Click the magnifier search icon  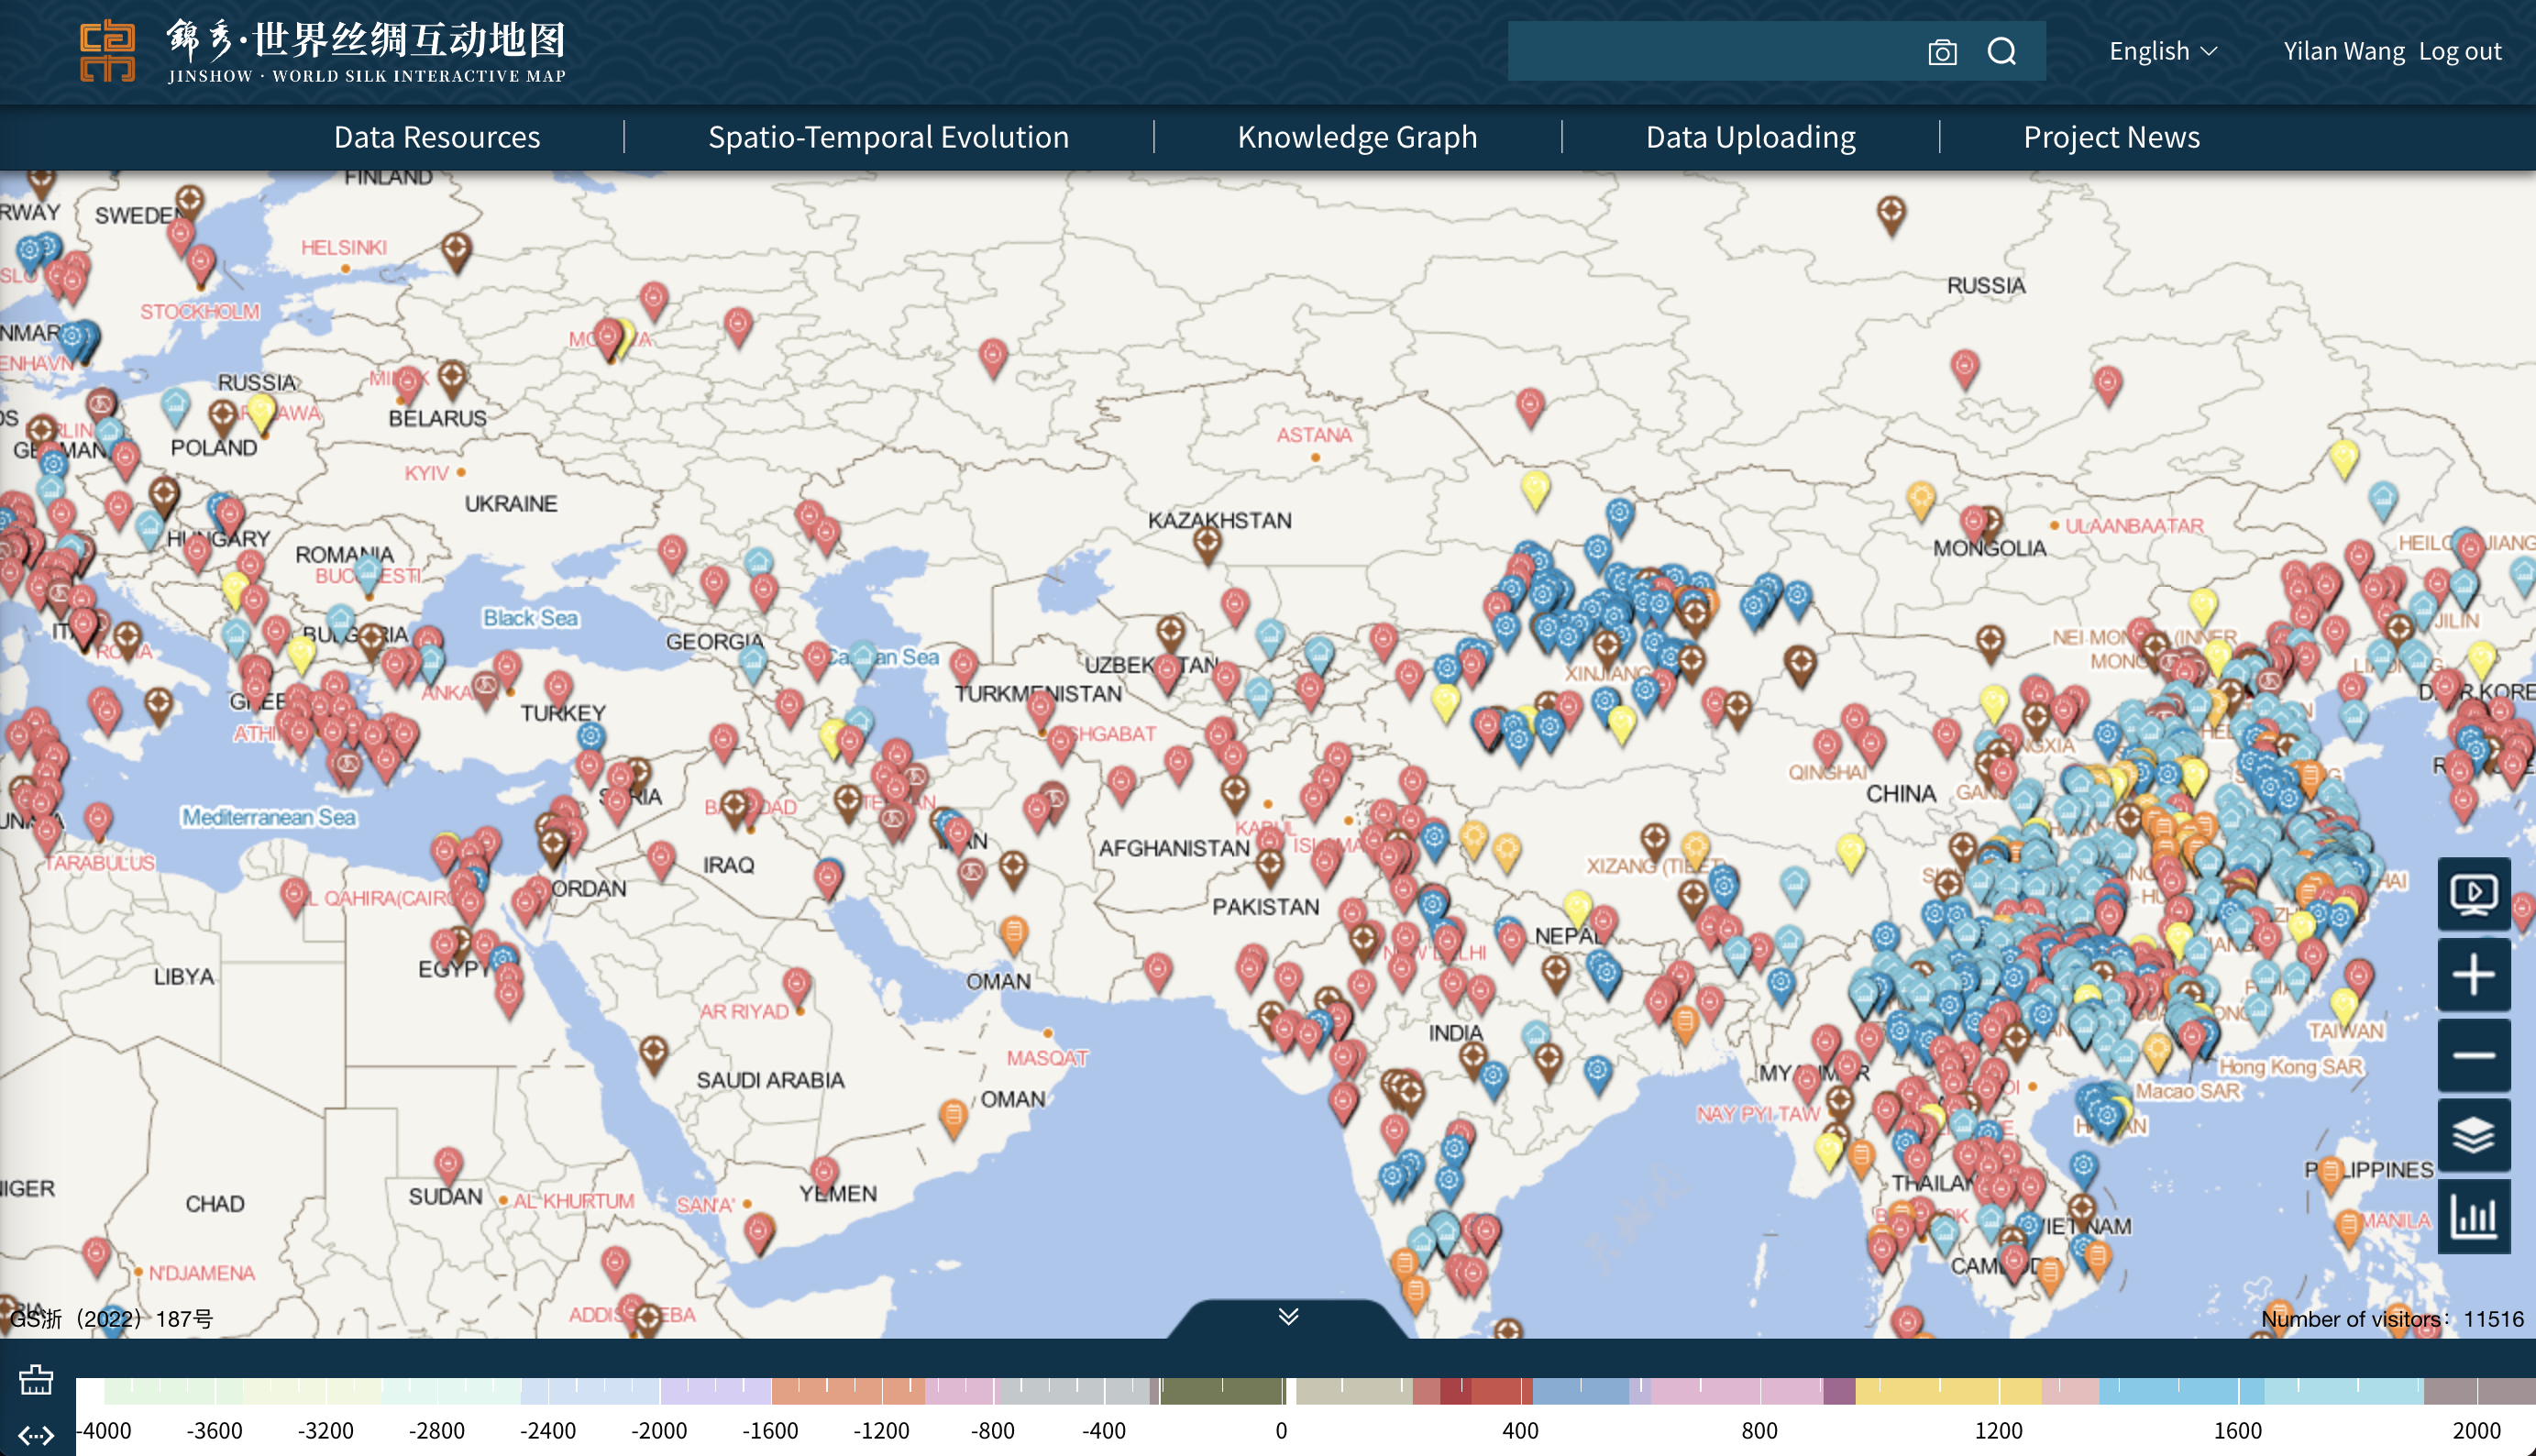pyautogui.click(x=2002, y=51)
